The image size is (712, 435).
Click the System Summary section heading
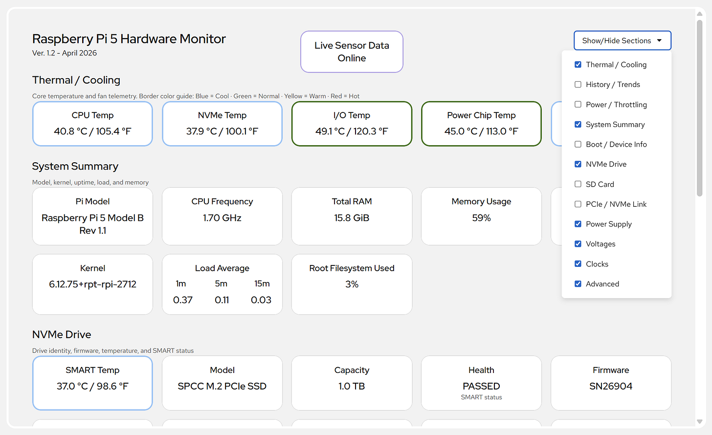pyautogui.click(x=75, y=166)
